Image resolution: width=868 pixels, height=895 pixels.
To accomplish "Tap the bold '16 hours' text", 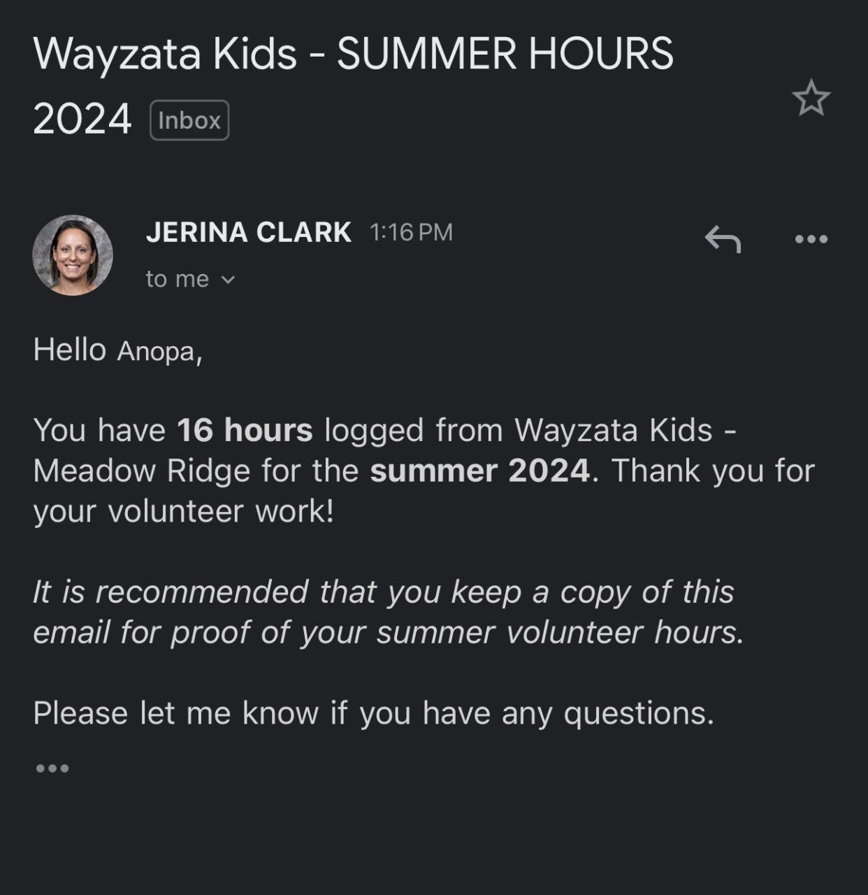I will [x=245, y=430].
